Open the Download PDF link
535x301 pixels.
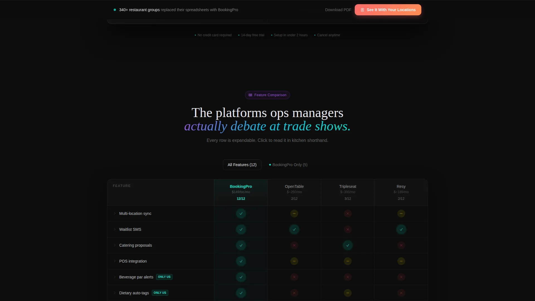[338, 10]
